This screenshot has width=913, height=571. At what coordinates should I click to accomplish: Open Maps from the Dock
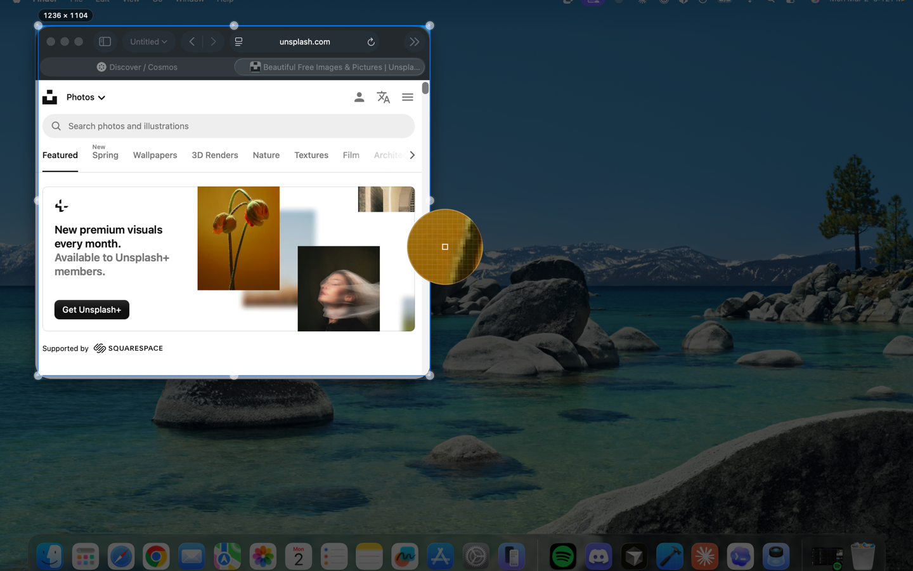pos(227,556)
